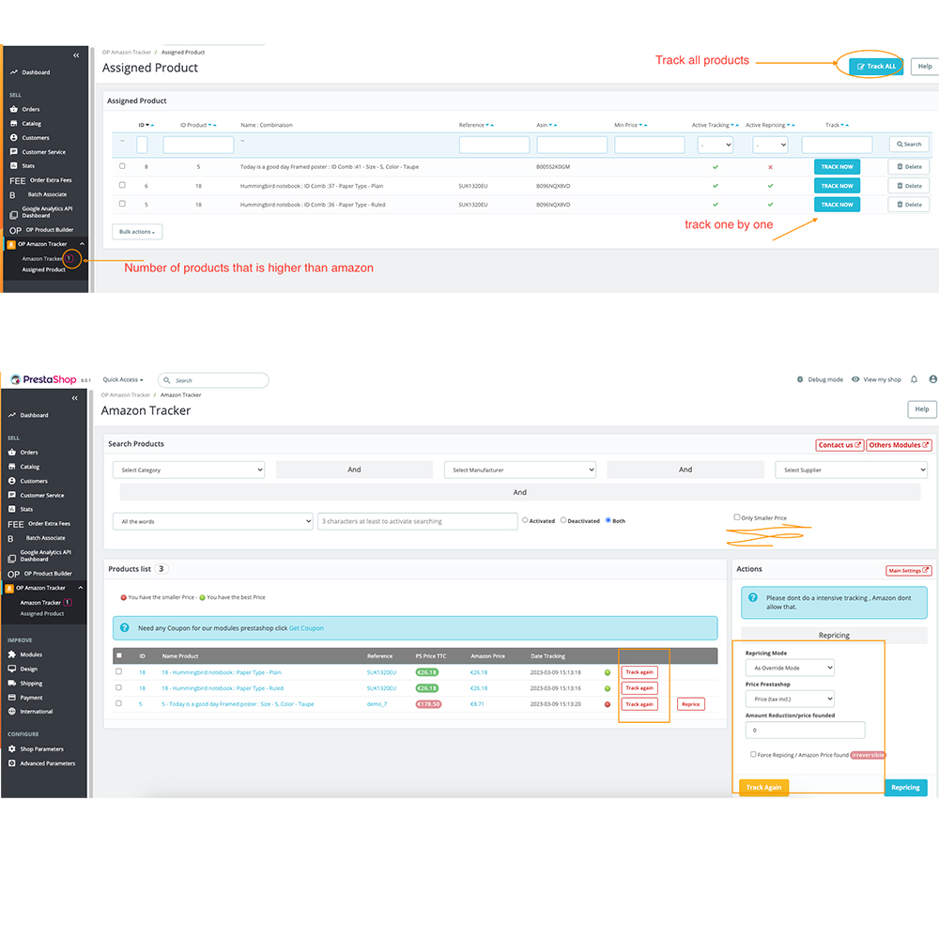Select Amazon Tracker submenu in Assigned Product page sidebar
The height and width of the screenshot is (939, 939).
pyautogui.click(x=42, y=259)
